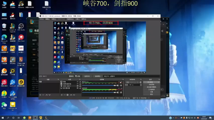Move the selected source up
214x120 pixels.
(x=71, y=95)
